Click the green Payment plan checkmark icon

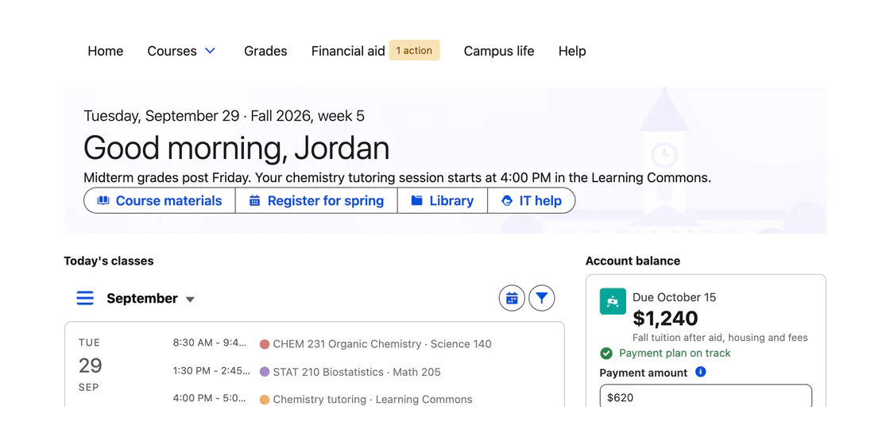[x=606, y=354]
